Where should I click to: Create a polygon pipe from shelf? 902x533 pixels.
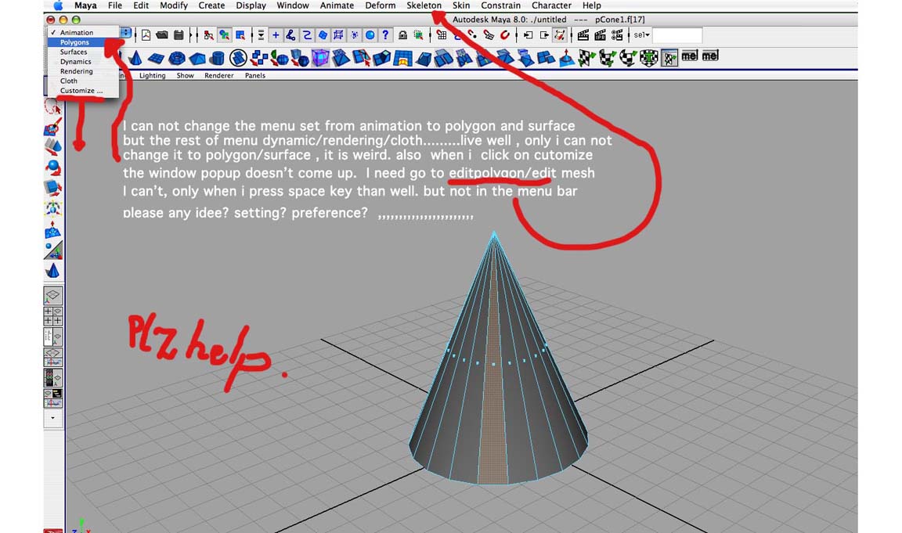[x=217, y=57]
